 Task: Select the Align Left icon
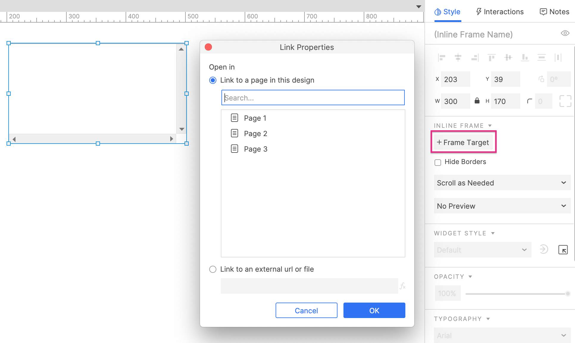(442, 57)
